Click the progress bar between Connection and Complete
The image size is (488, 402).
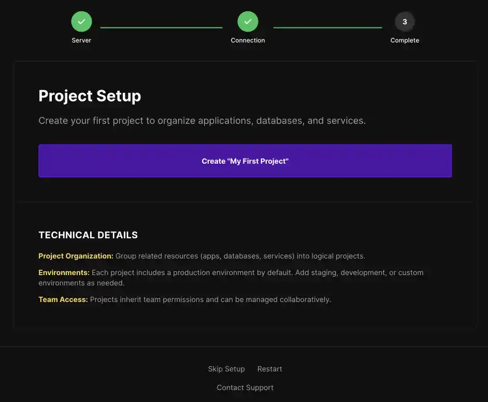327,27
